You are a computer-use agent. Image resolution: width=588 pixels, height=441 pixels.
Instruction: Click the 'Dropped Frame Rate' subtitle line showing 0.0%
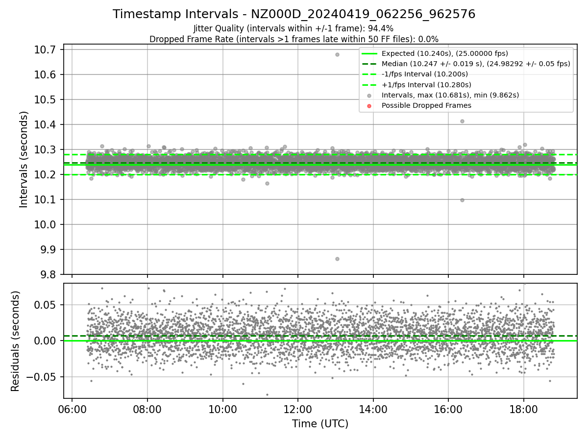294,39
